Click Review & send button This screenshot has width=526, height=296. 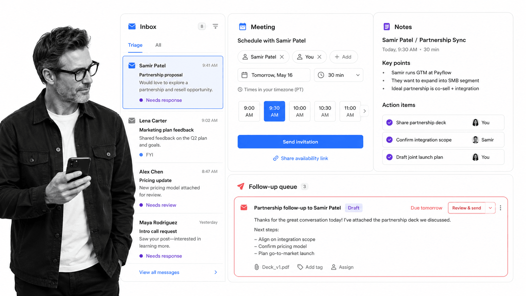[467, 208]
